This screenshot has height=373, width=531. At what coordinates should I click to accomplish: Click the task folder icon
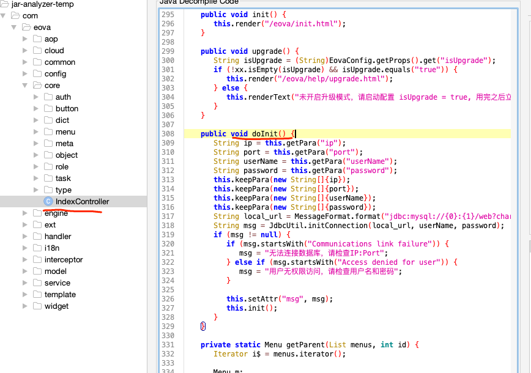point(48,178)
